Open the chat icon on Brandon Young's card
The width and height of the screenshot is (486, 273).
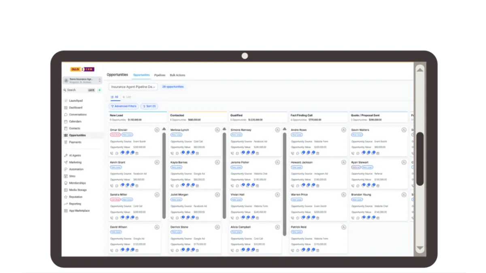click(x=358, y=218)
